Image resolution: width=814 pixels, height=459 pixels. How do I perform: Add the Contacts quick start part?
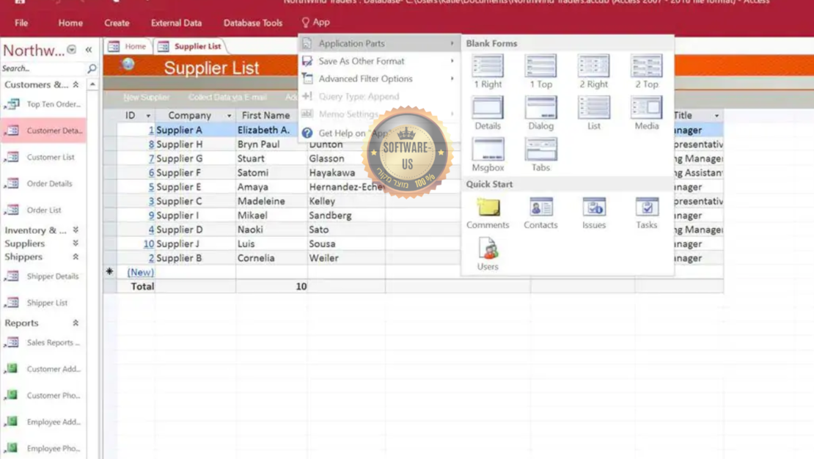pyautogui.click(x=540, y=213)
